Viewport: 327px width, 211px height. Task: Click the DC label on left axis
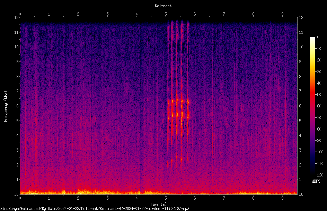click(x=16, y=194)
